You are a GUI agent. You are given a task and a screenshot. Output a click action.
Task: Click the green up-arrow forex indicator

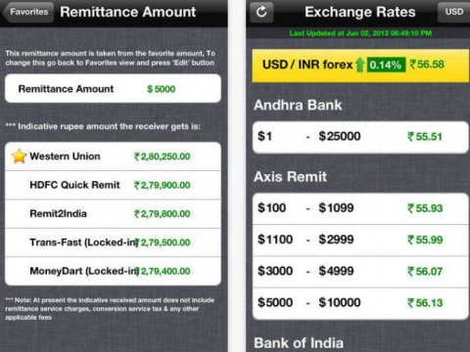click(360, 65)
